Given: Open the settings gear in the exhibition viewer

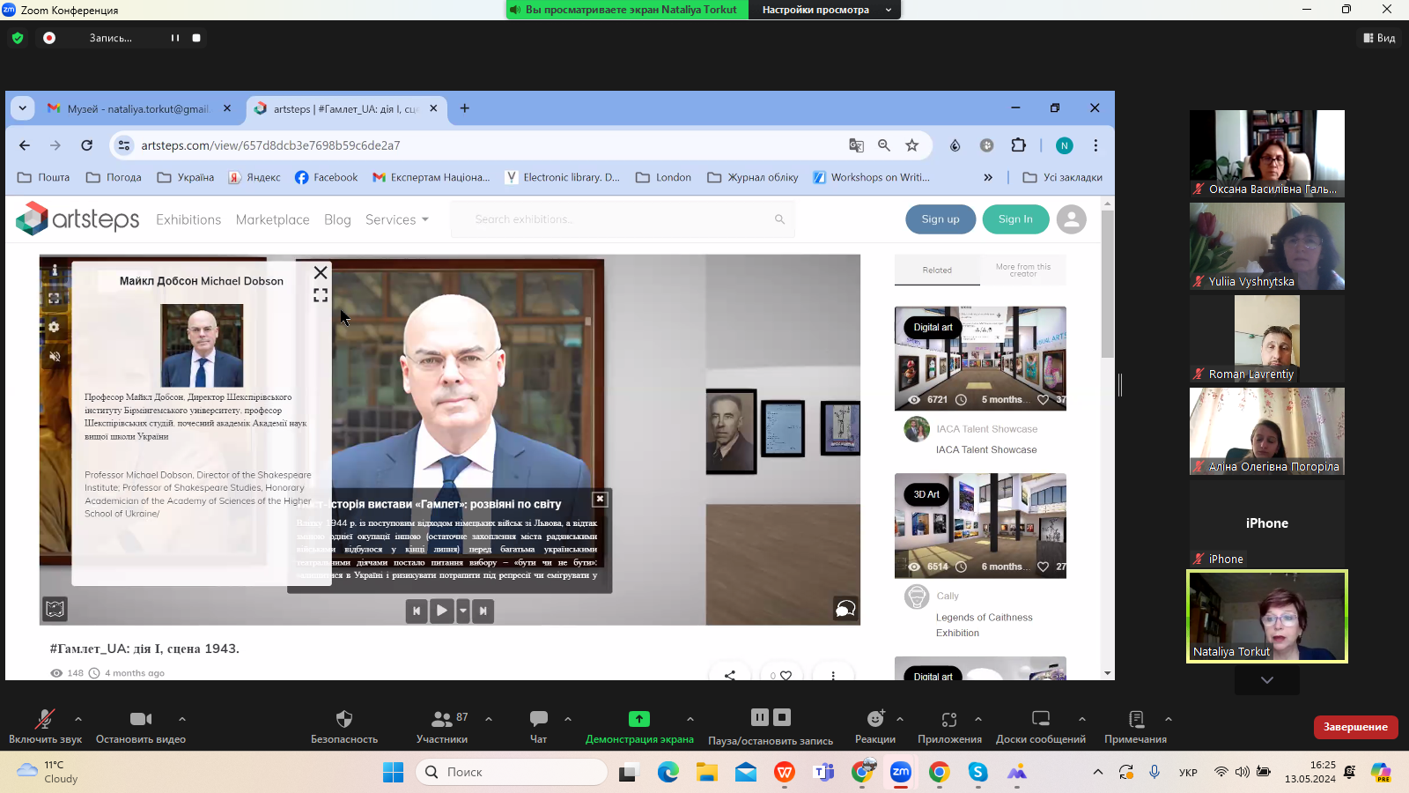Looking at the screenshot, I should pyautogui.click(x=54, y=327).
